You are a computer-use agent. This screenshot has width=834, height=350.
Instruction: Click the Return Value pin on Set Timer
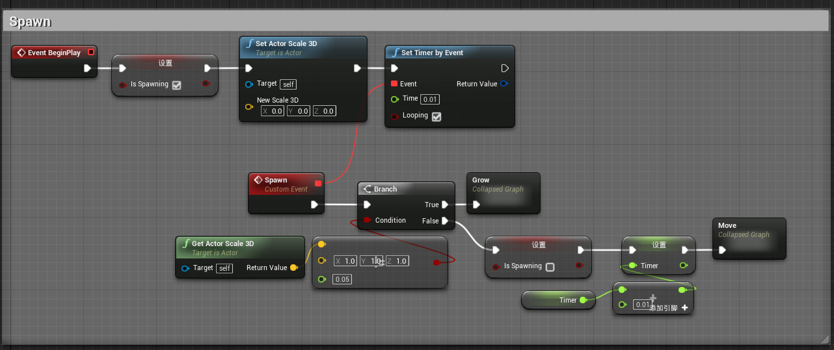[x=504, y=84]
